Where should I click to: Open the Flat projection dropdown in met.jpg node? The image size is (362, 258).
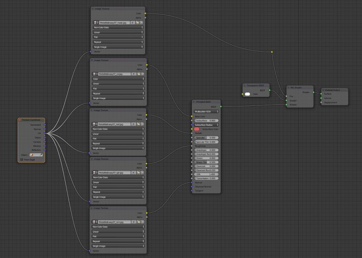coord(118,139)
